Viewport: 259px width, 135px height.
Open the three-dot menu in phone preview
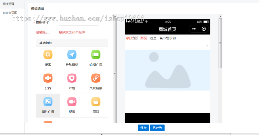pos(194,29)
